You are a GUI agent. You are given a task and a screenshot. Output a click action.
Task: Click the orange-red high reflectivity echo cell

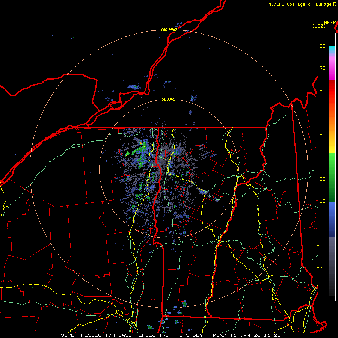140,143
